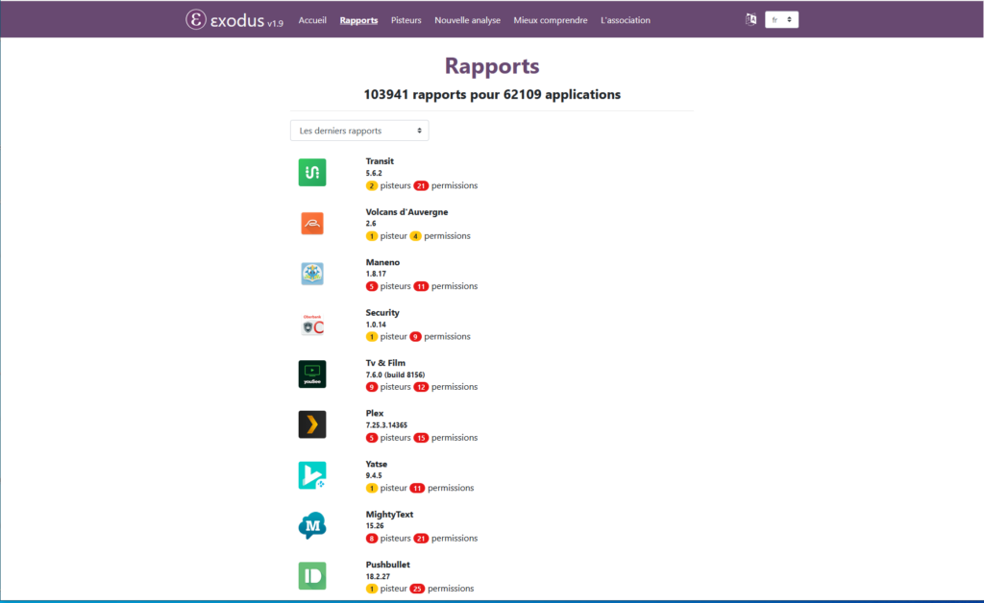Click the exodus v1.9 brand text
Image resolution: width=984 pixels, height=603 pixels.
pyautogui.click(x=247, y=21)
